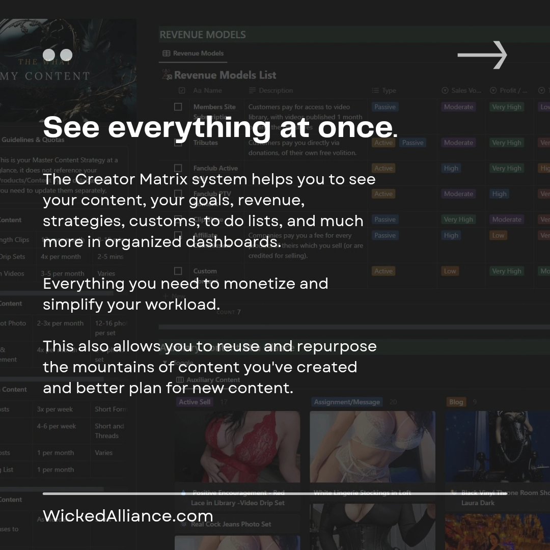The width and height of the screenshot is (550, 550).
Task: Click the '2-3x per month' cell
Action: [x=60, y=323]
